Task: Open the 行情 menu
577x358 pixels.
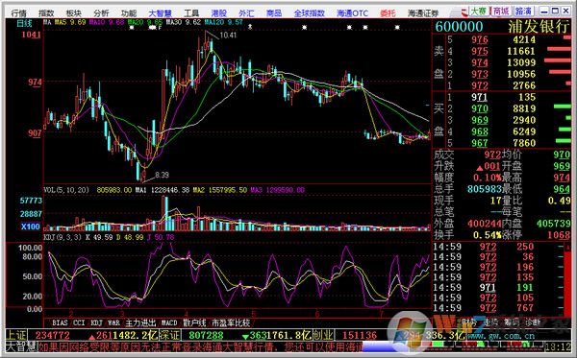Action: coord(19,13)
